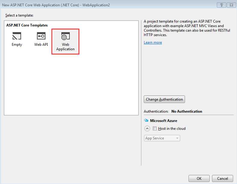The height and width of the screenshot is (184, 237).
Task: Open the App Service dropdown
Action: pos(162,138)
